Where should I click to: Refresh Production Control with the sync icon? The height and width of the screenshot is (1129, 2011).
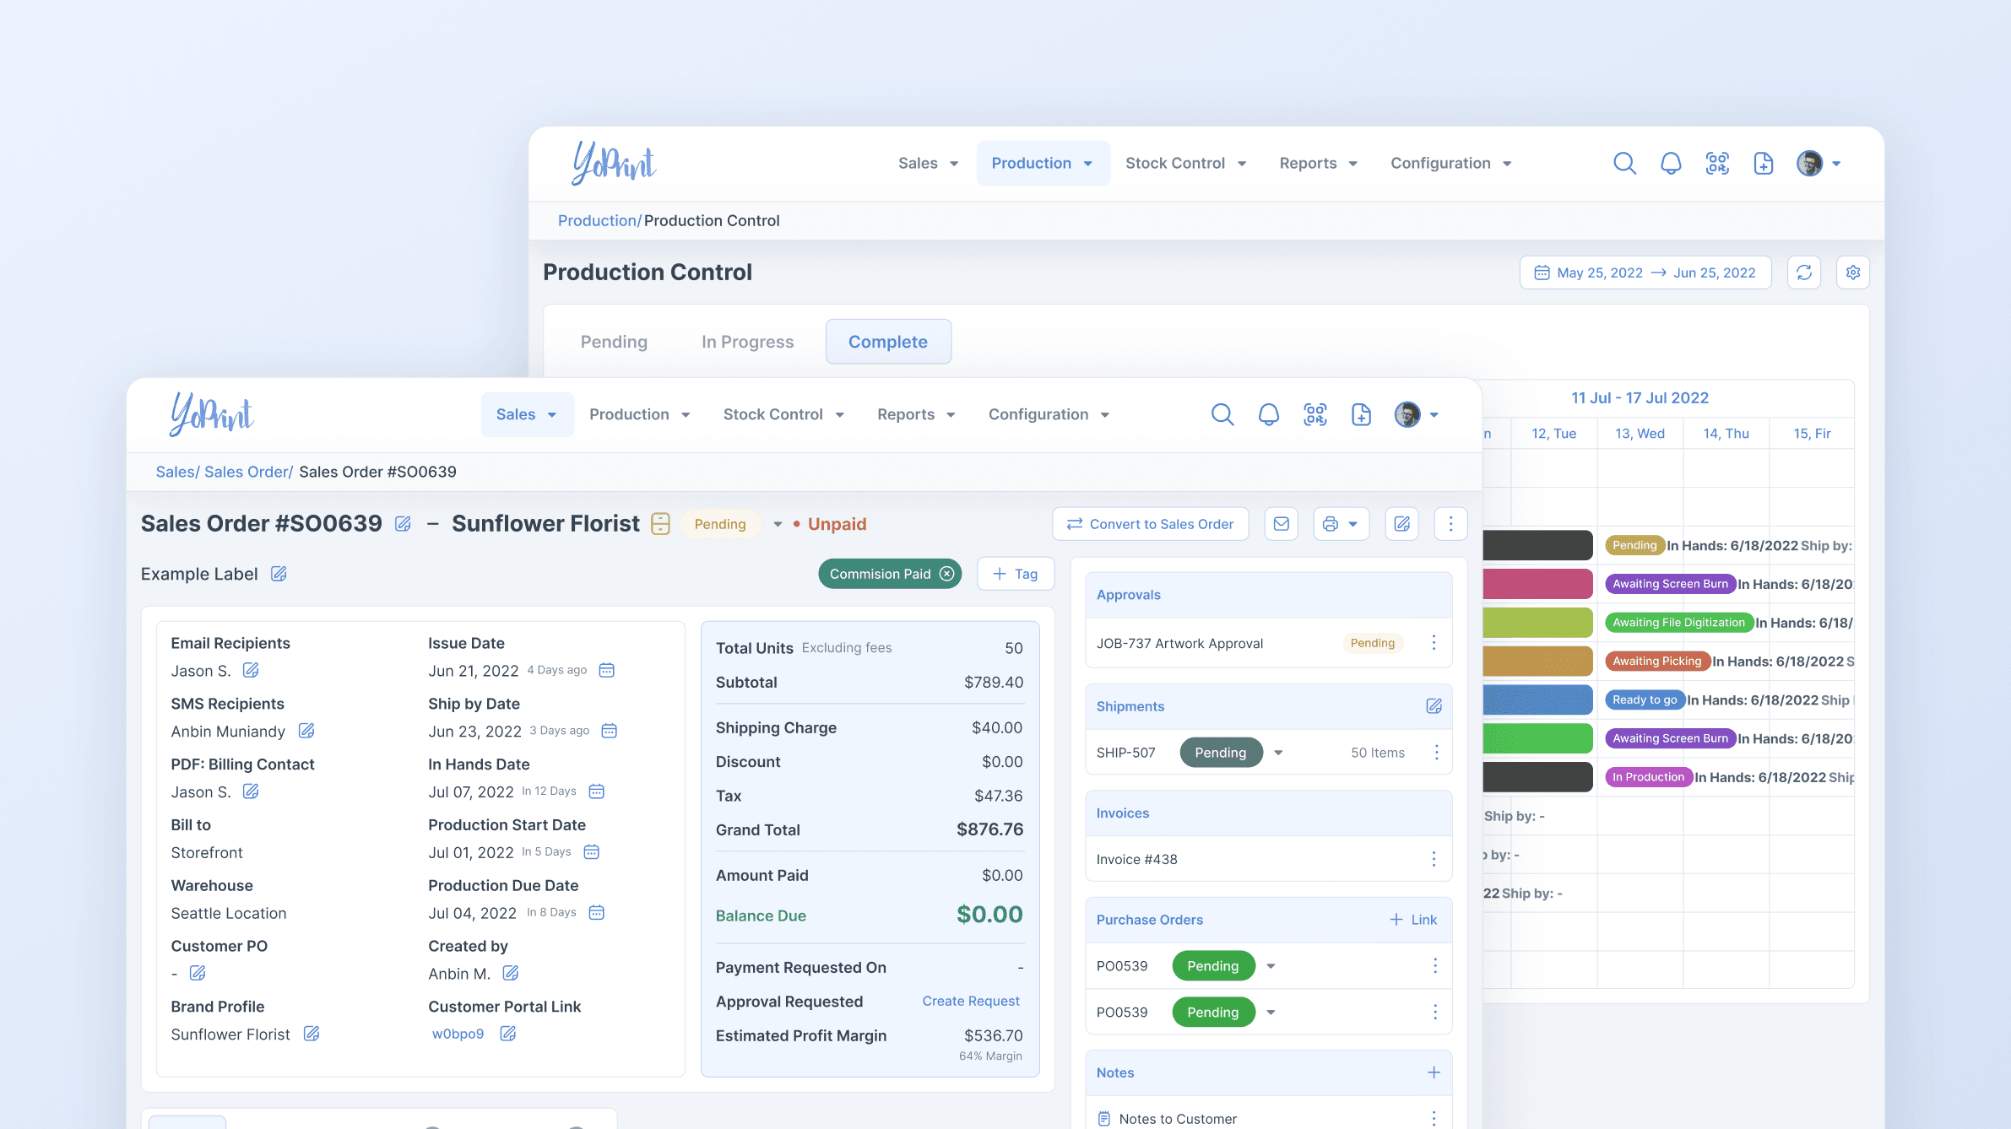[1804, 272]
